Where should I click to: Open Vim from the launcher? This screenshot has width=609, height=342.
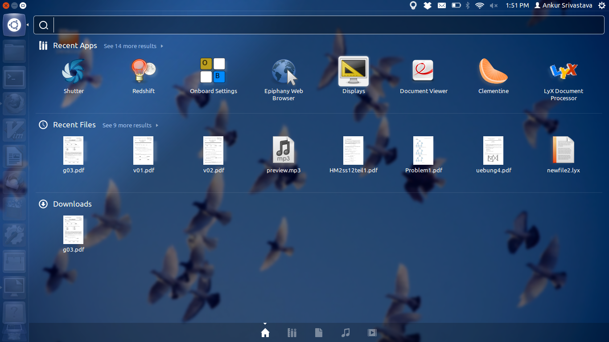pos(14,130)
